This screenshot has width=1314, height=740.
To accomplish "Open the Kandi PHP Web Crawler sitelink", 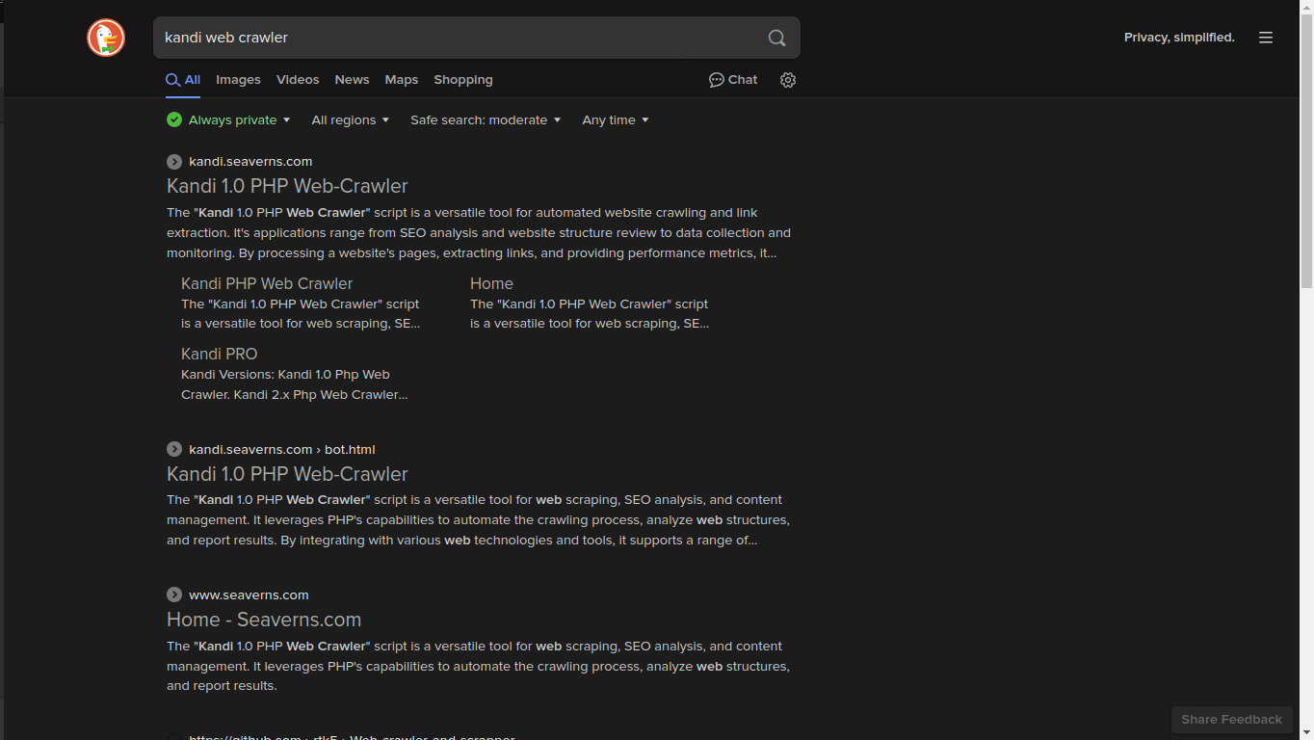I will (267, 283).
